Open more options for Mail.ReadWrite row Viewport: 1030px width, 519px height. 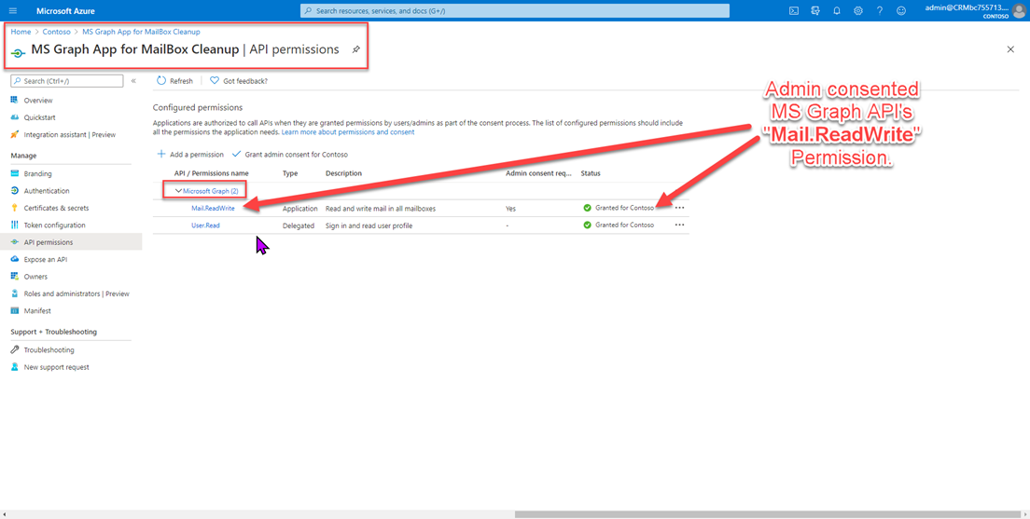(x=679, y=208)
